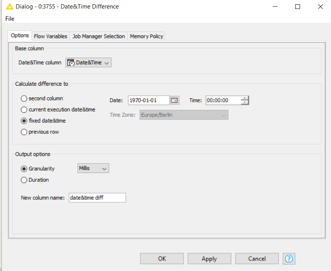Viewport: 331px width, 271px height.
Task: Open the Europe/Berlin time zone dropdown
Action: pos(223,115)
